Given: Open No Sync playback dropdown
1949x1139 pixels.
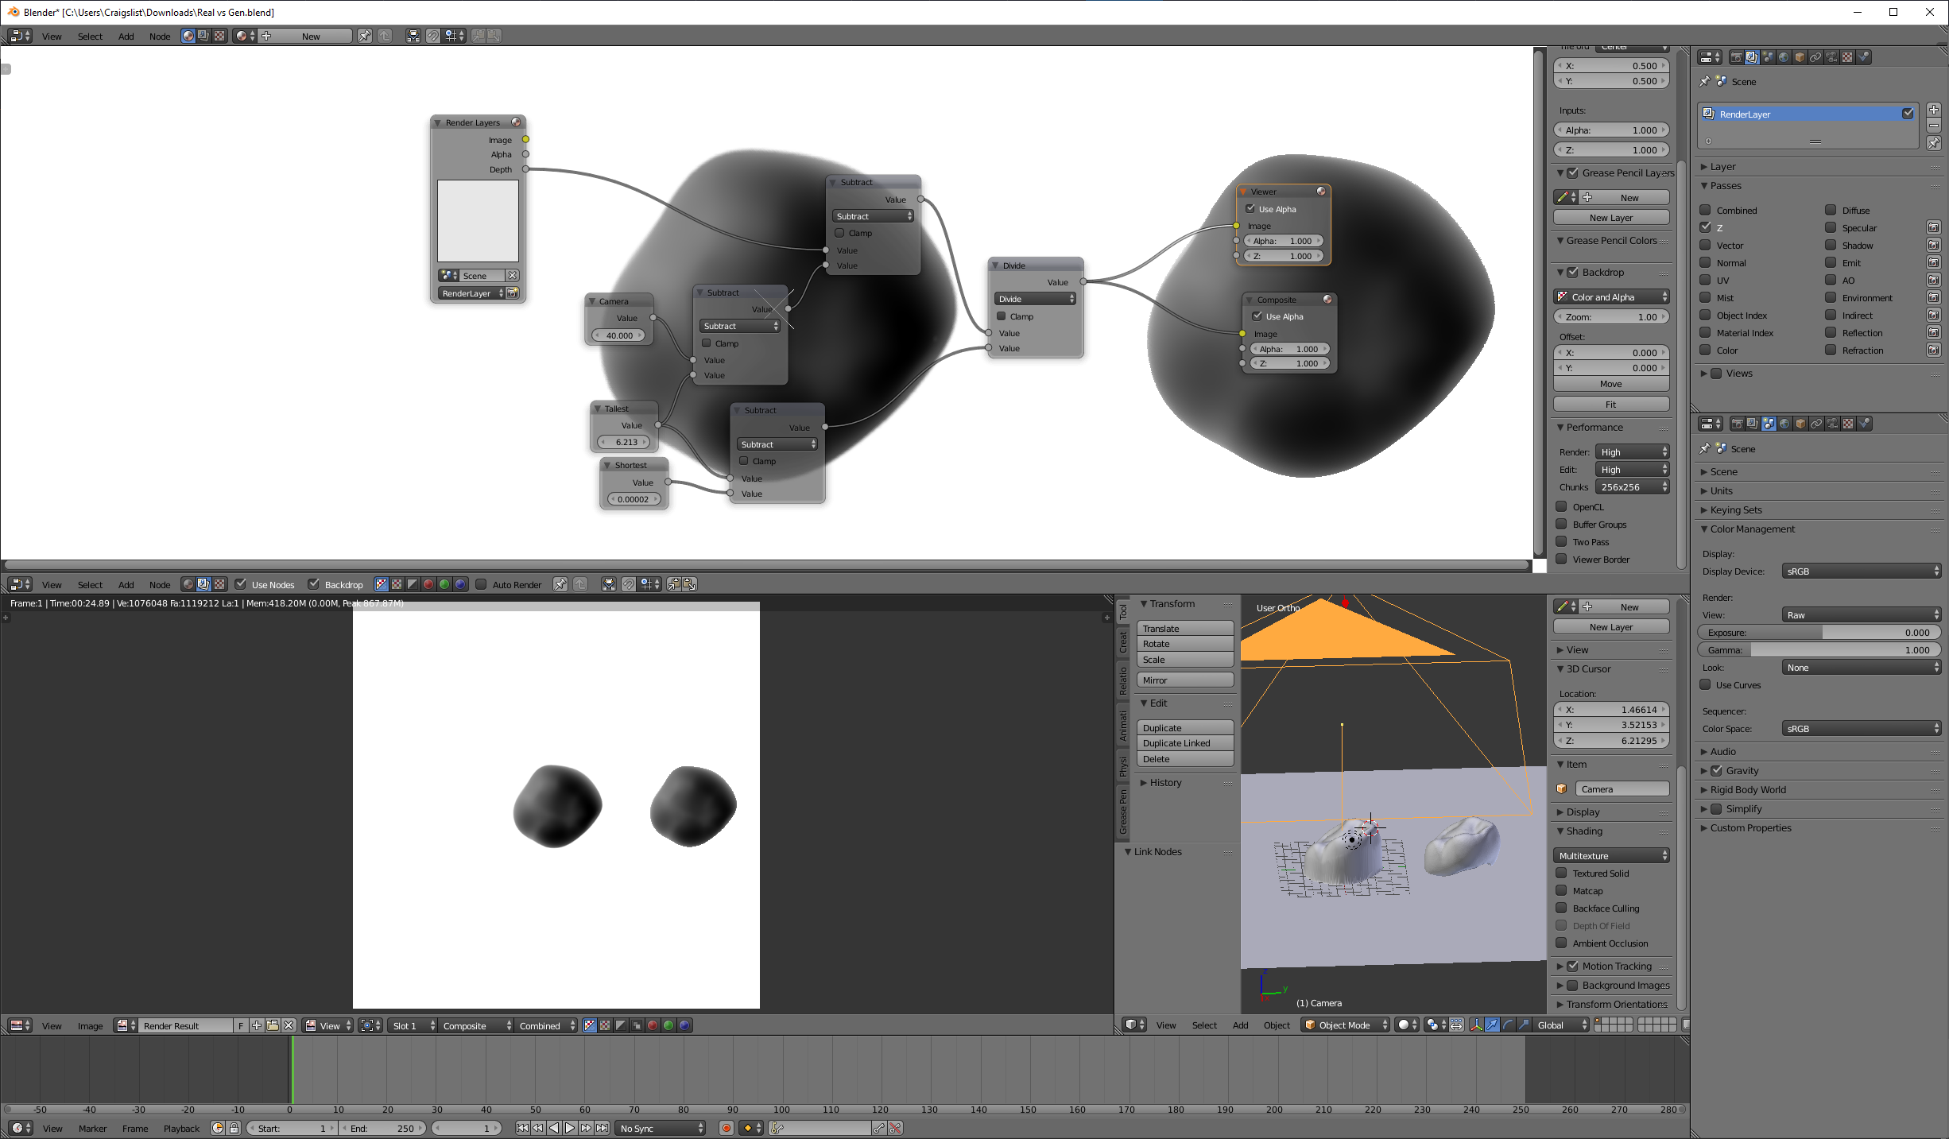Looking at the screenshot, I should [661, 1128].
